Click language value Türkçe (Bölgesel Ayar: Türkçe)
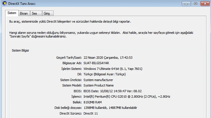Screen dimensions: 211x118 coord(105,74)
